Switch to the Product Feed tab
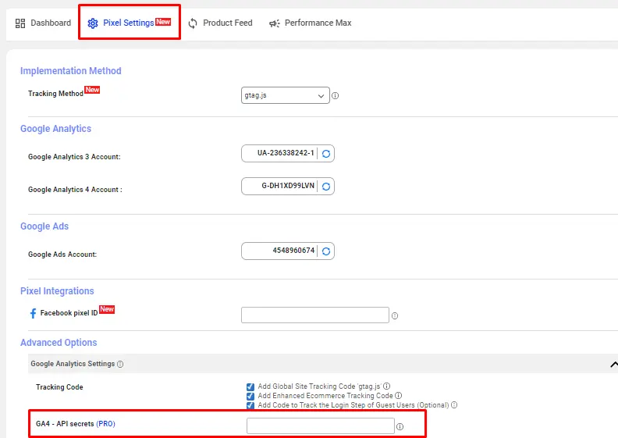Image resolution: width=618 pixels, height=438 pixels. coord(220,23)
